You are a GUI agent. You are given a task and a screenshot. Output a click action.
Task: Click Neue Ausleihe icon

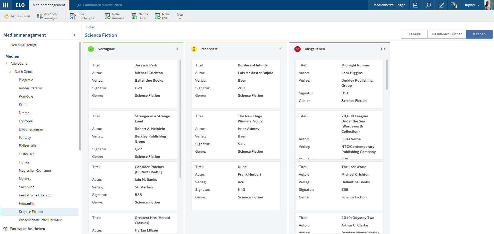pos(108,16)
